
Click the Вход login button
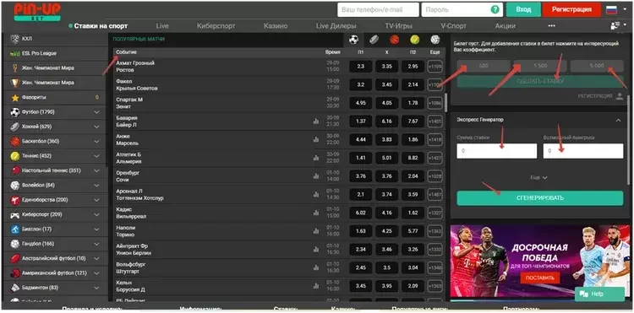523,9
